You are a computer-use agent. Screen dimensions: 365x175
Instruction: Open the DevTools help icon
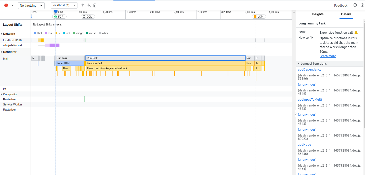[x=362, y=5]
